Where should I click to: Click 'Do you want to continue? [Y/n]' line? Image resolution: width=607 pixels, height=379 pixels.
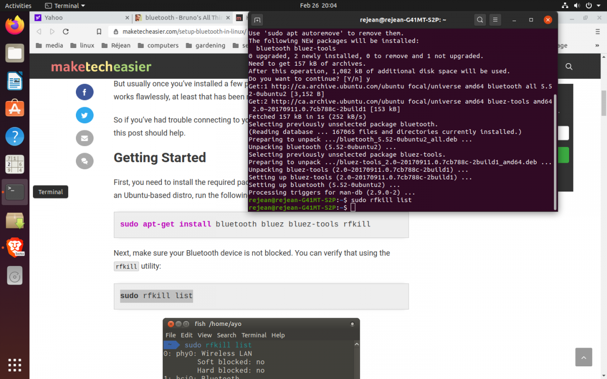309,79
